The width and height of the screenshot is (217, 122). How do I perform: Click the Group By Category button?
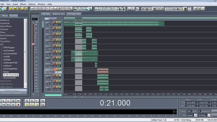point(13,90)
